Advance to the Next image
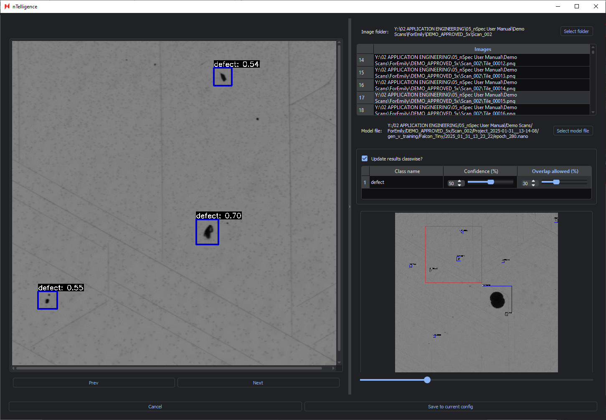Viewport: 606px width, 420px height. click(258, 383)
